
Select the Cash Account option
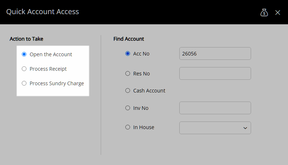point(128,91)
